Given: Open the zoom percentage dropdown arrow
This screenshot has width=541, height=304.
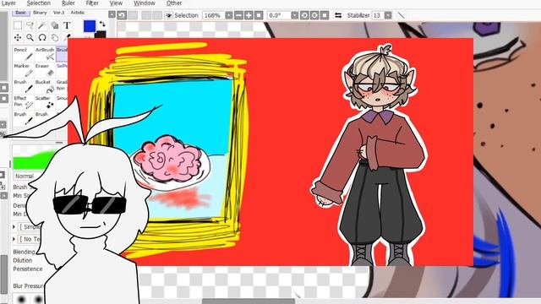Looking at the screenshot, I should [x=229, y=15].
